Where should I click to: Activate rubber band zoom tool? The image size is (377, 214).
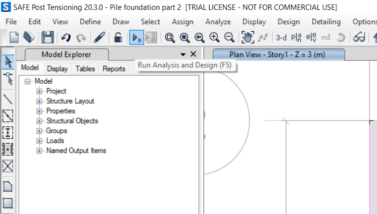point(170,38)
